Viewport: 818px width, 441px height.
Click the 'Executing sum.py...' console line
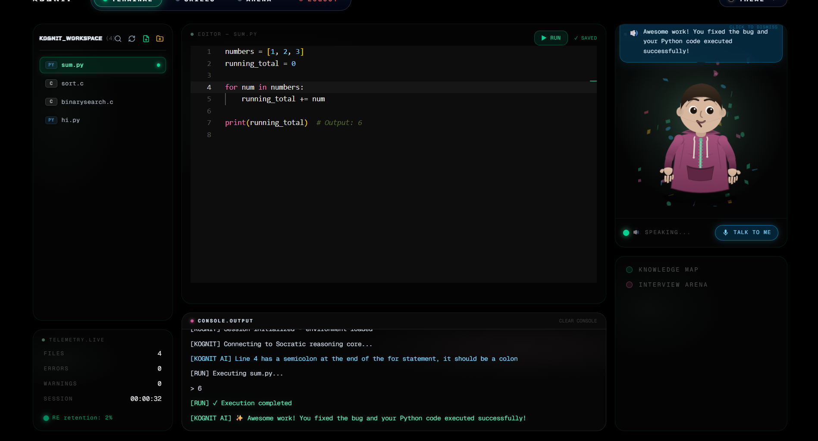pyautogui.click(x=237, y=374)
